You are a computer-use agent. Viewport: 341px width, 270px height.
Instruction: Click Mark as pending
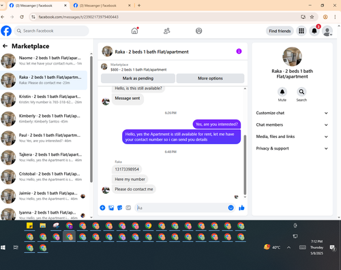point(138,78)
